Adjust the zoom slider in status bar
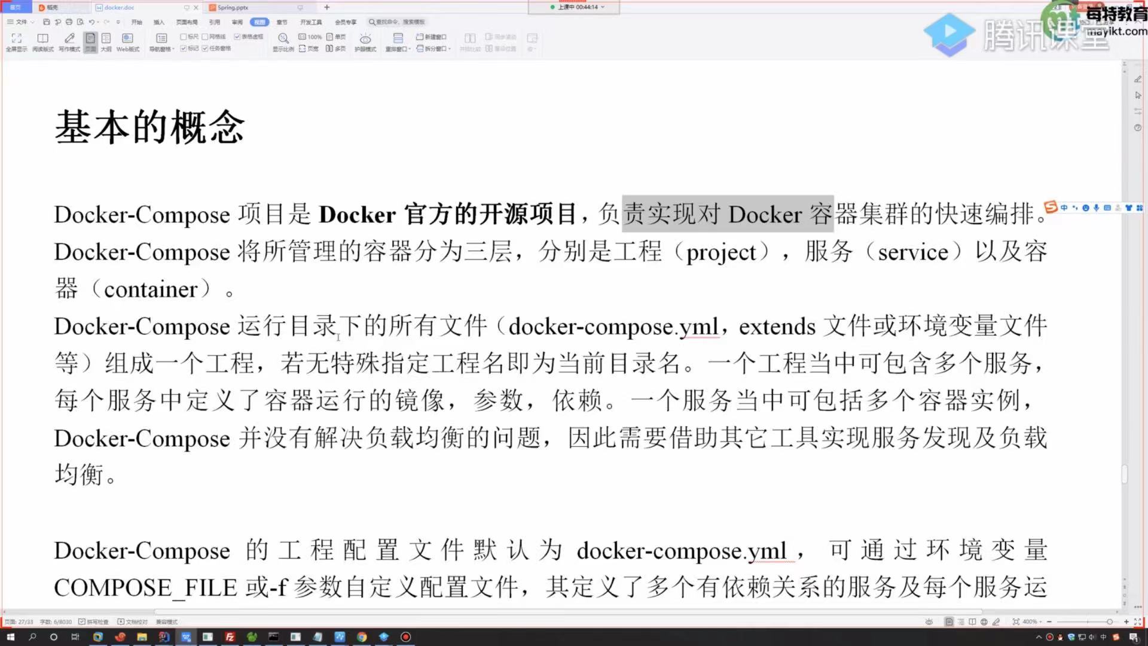 pos(1109,622)
